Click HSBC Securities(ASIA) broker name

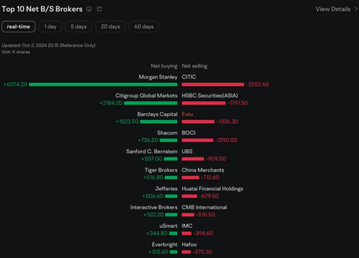(x=210, y=96)
